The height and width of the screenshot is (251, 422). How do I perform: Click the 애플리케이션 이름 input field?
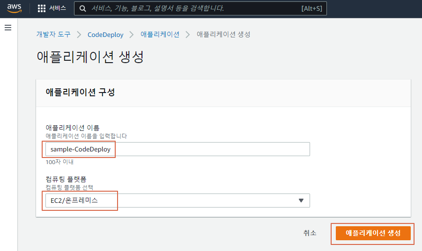pyautogui.click(x=178, y=149)
